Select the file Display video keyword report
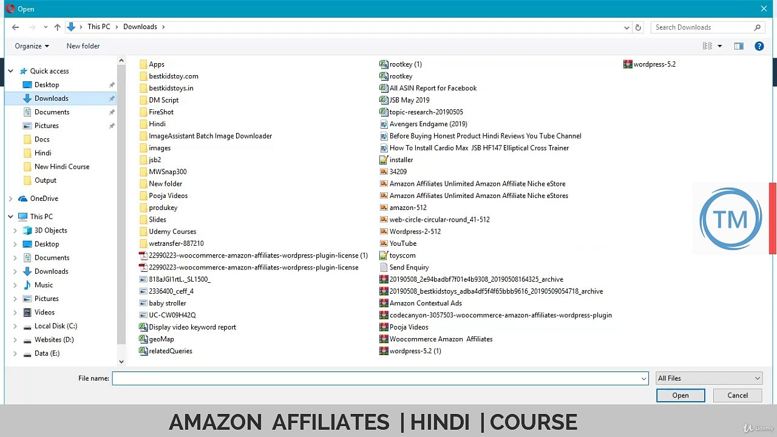This screenshot has height=437, width=777. (192, 327)
